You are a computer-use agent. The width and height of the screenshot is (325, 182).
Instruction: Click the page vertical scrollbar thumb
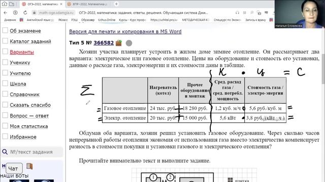[323, 69]
